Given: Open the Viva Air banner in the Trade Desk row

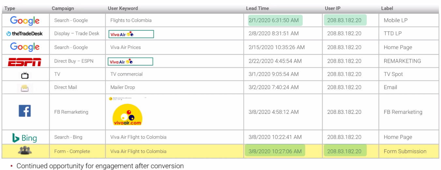Looking at the screenshot, I should (131, 34).
